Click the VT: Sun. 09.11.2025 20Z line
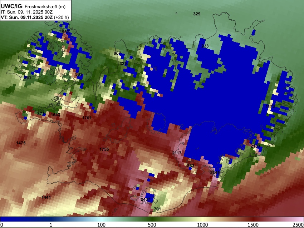This screenshot has height=228, width=304. coord(27,17)
